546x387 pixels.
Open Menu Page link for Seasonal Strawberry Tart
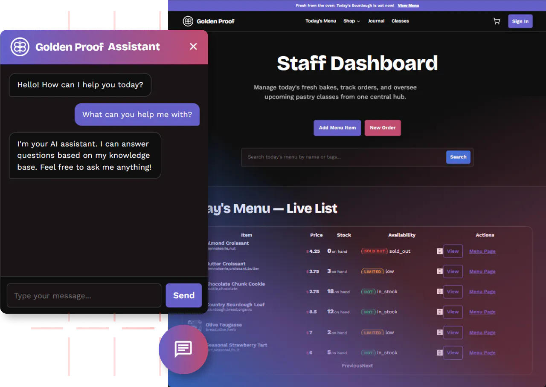coord(482,352)
